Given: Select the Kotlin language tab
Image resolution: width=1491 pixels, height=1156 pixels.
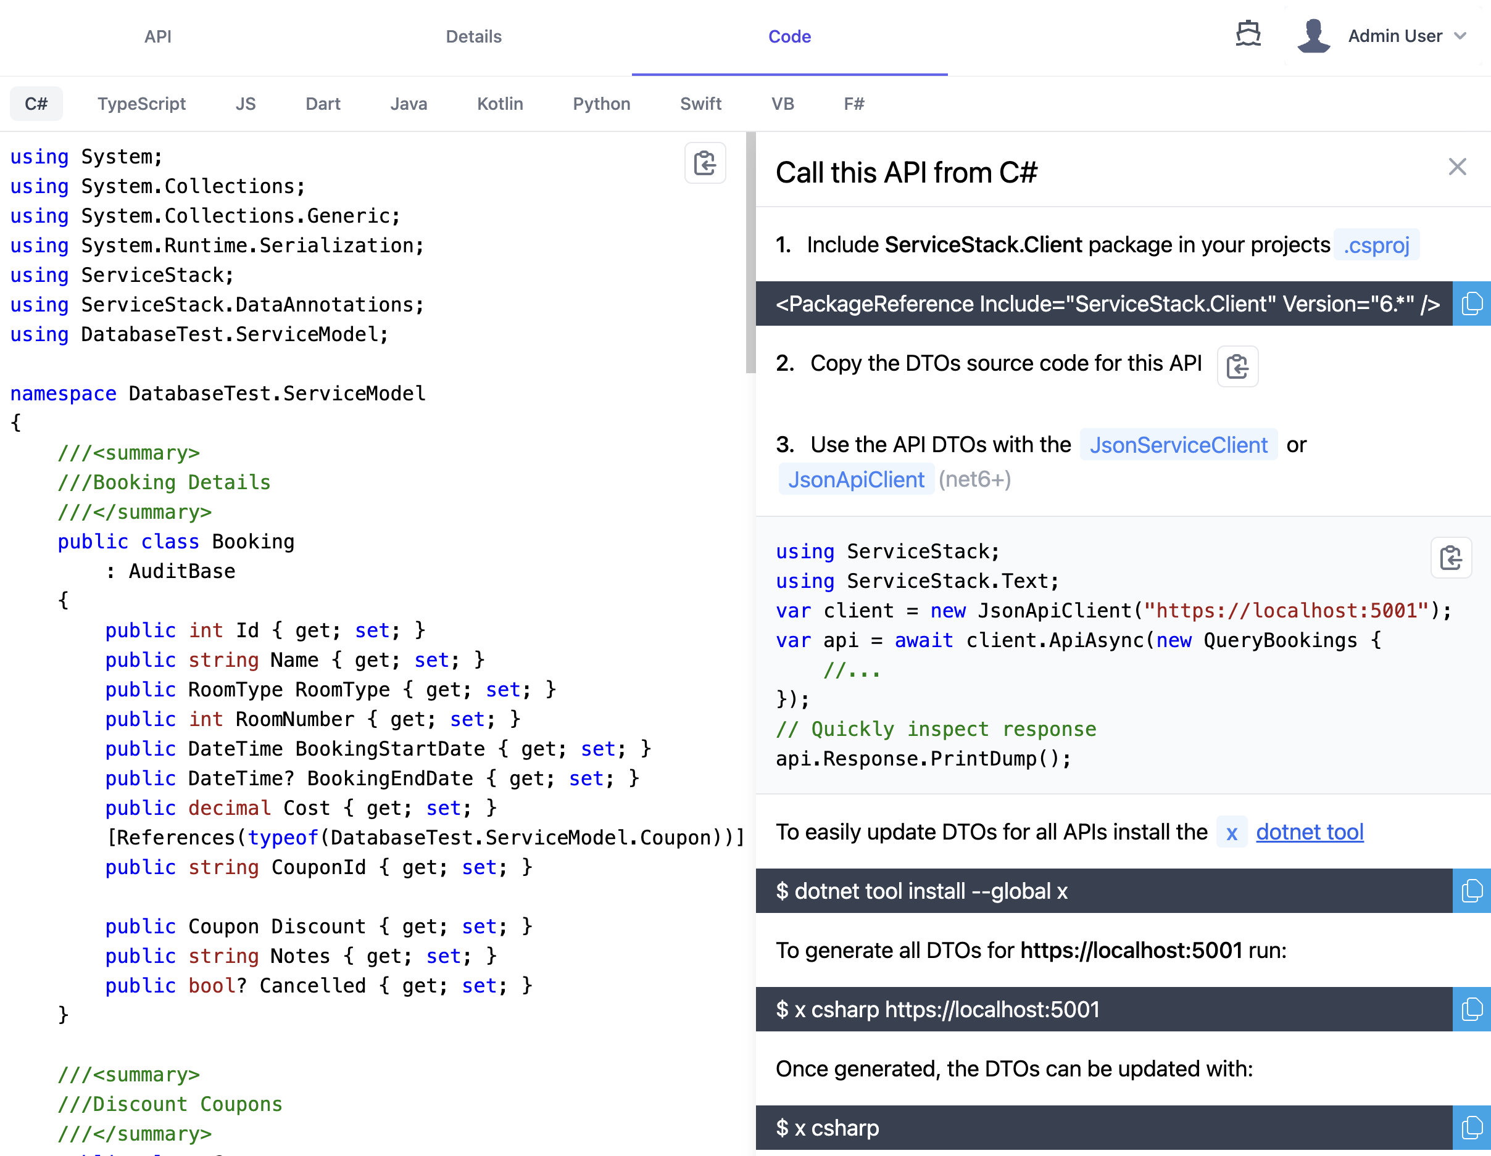Looking at the screenshot, I should coord(500,104).
